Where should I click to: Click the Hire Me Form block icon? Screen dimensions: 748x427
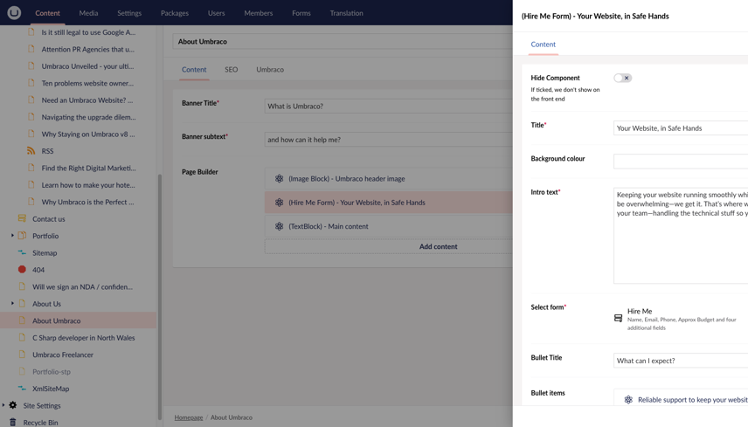click(x=279, y=203)
